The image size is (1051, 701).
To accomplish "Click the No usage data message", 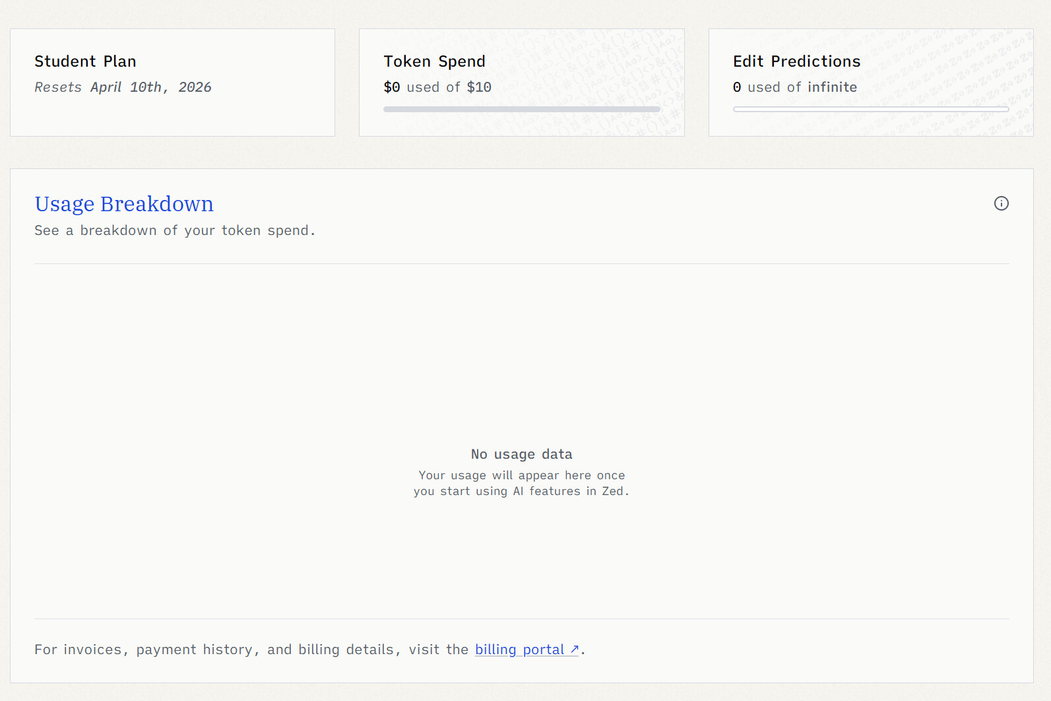I will 521,454.
